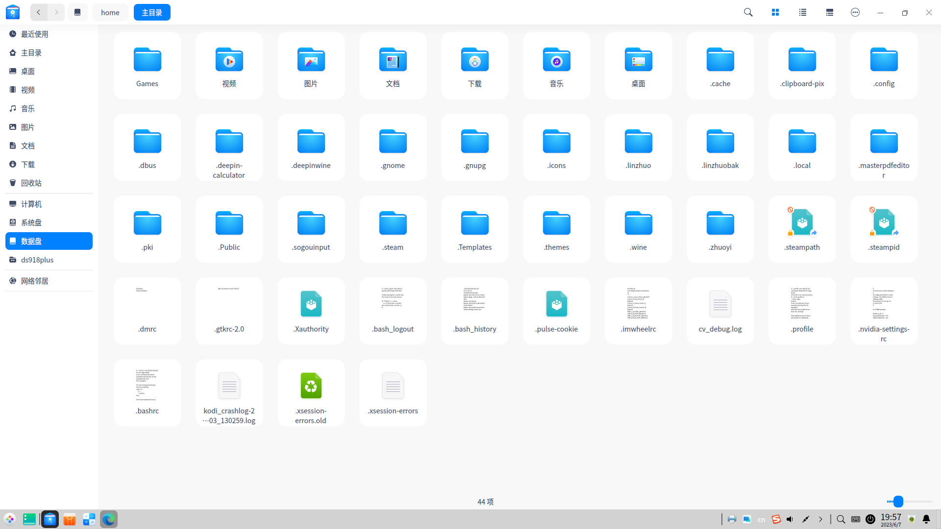This screenshot has height=529, width=941.
Task: Open the 下载 downloads folder
Action: click(474, 66)
